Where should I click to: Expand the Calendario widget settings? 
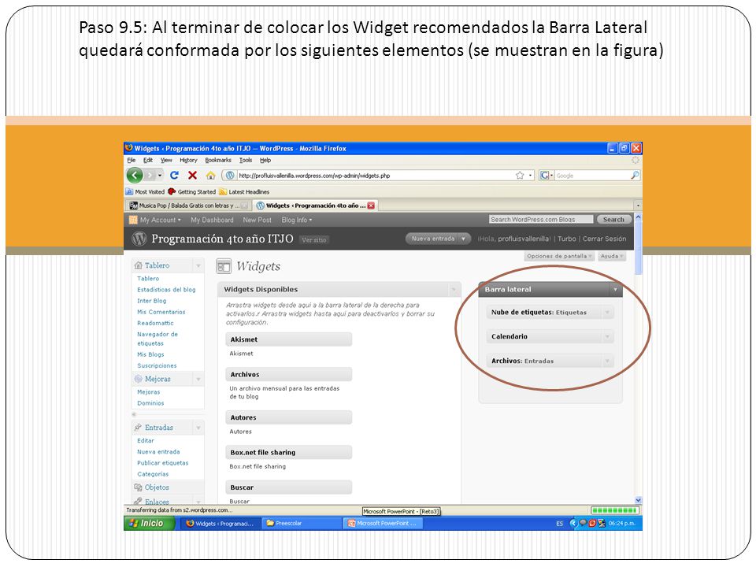(x=607, y=336)
